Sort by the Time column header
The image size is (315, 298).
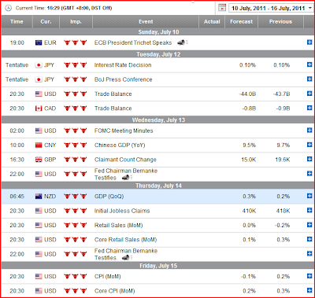click(x=17, y=22)
